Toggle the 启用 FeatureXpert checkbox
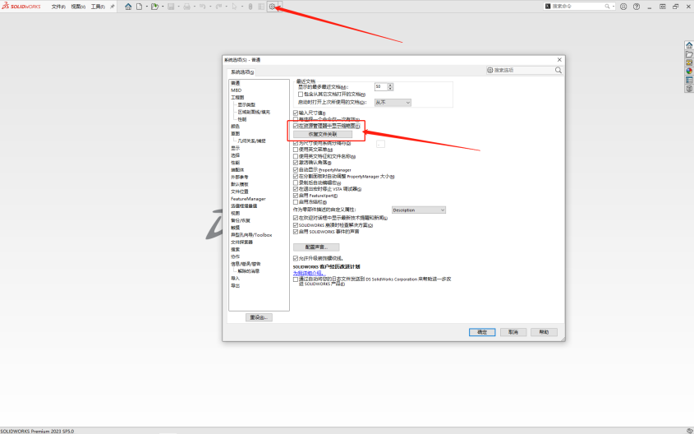Screen dimensions: 694x434 [x=296, y=196]
